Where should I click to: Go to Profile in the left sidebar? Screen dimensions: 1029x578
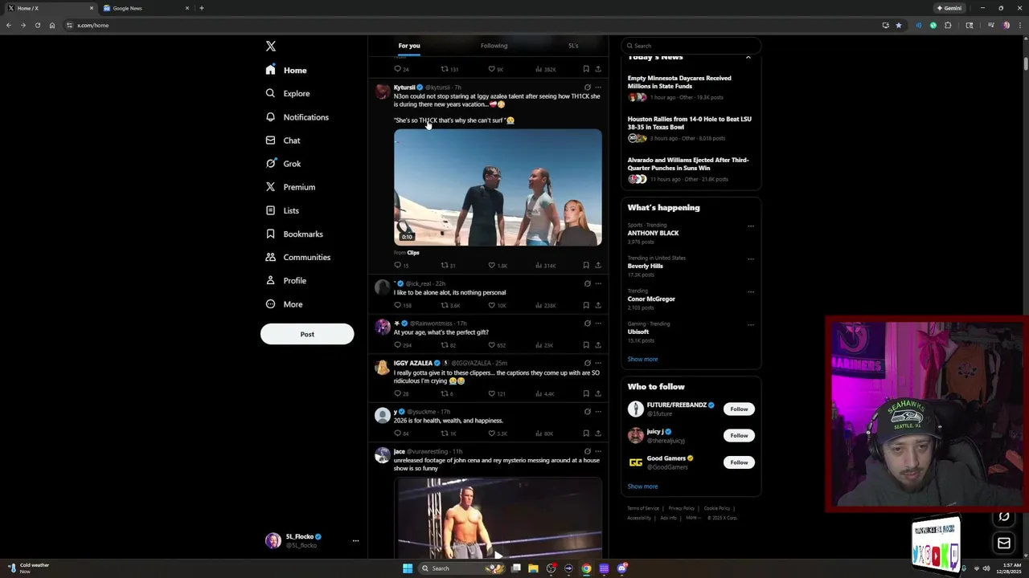(286, 280)
